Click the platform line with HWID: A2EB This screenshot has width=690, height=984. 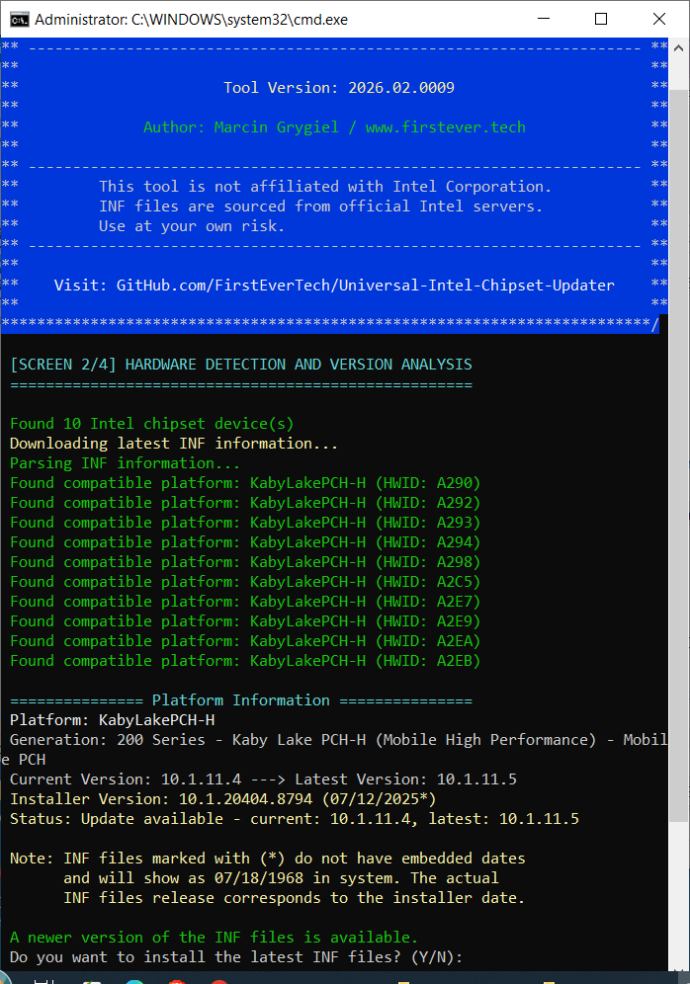[245, 662]
